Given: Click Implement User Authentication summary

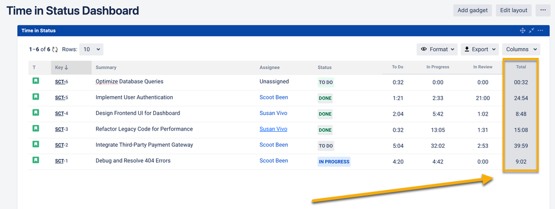Looking at the screenshot, I should point(134,97).
